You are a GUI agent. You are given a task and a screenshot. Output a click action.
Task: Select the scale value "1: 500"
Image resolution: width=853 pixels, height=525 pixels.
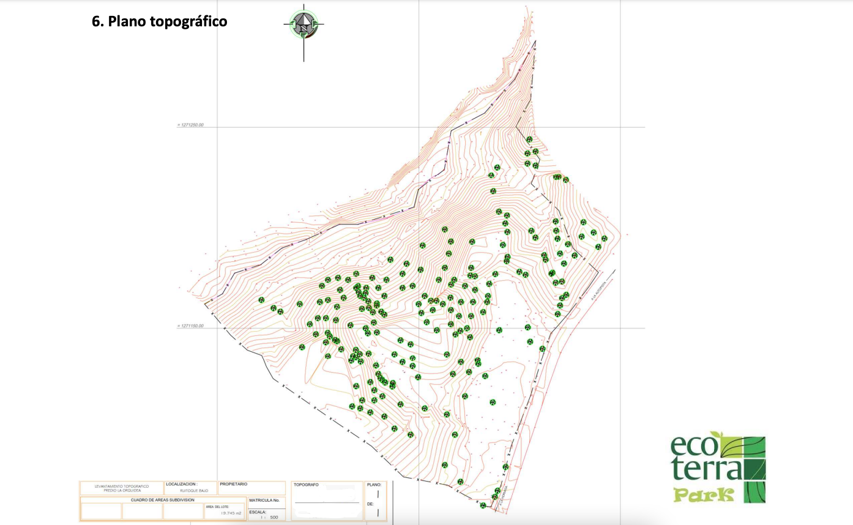[269, 517]
